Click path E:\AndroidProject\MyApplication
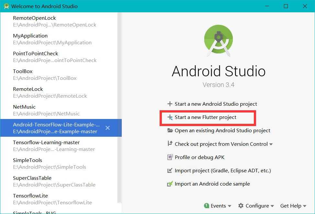This screenshot has height=214, width=315. pyautogui.click(x=52, y=43)
